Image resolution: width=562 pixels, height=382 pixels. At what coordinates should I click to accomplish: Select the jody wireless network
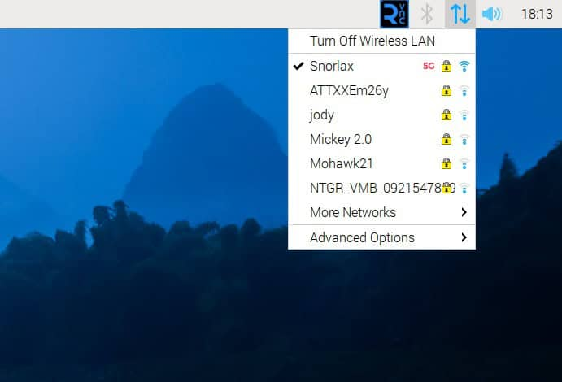click(322, 115)
